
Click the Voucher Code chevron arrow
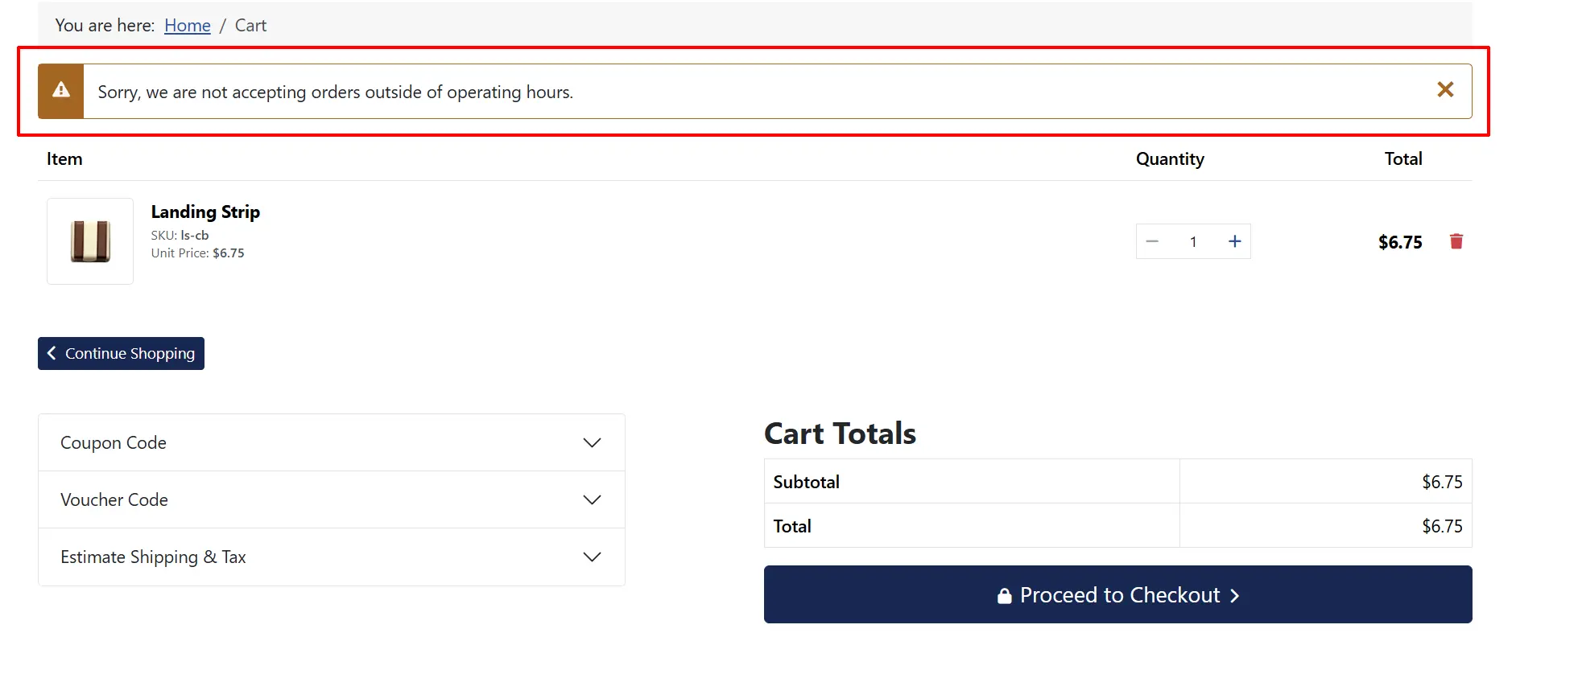592,500
